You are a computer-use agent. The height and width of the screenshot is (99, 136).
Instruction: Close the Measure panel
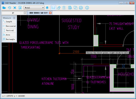pyautogui.click(x=14, y=18)
